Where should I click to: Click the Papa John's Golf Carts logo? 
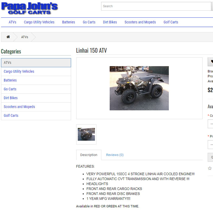click(x=29, y=8)
